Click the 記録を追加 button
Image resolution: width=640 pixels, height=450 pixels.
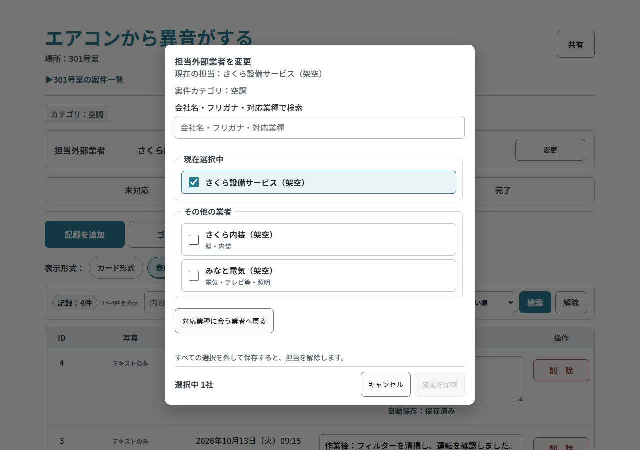point(85,234)
